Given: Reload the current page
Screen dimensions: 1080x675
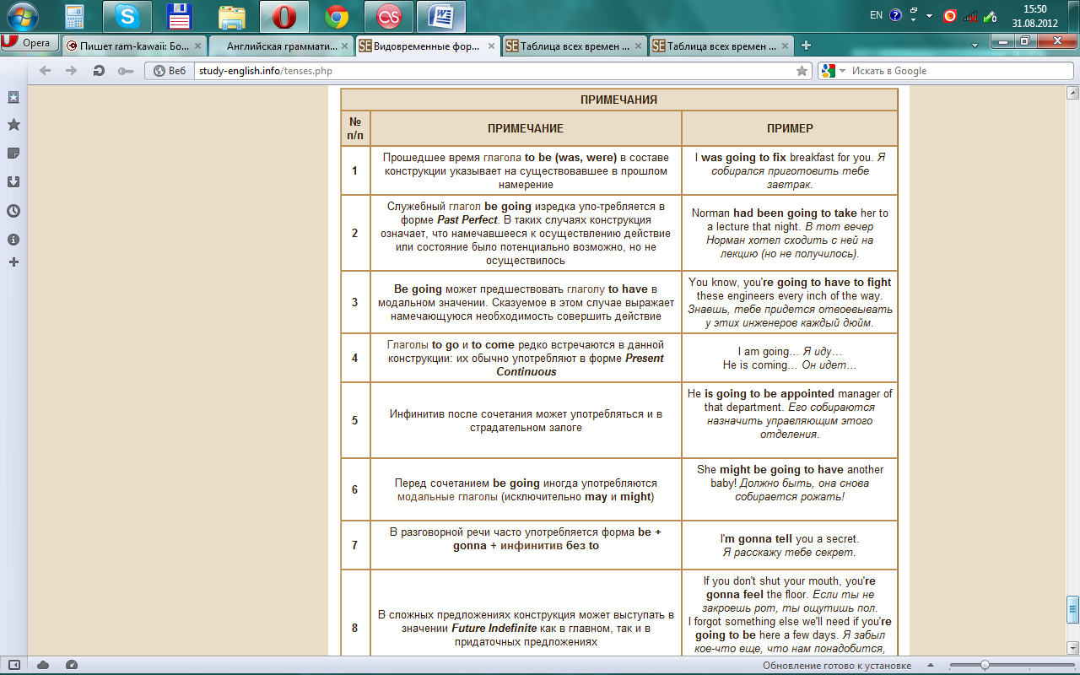Looking at the screenshot, I should pos(99,71).
